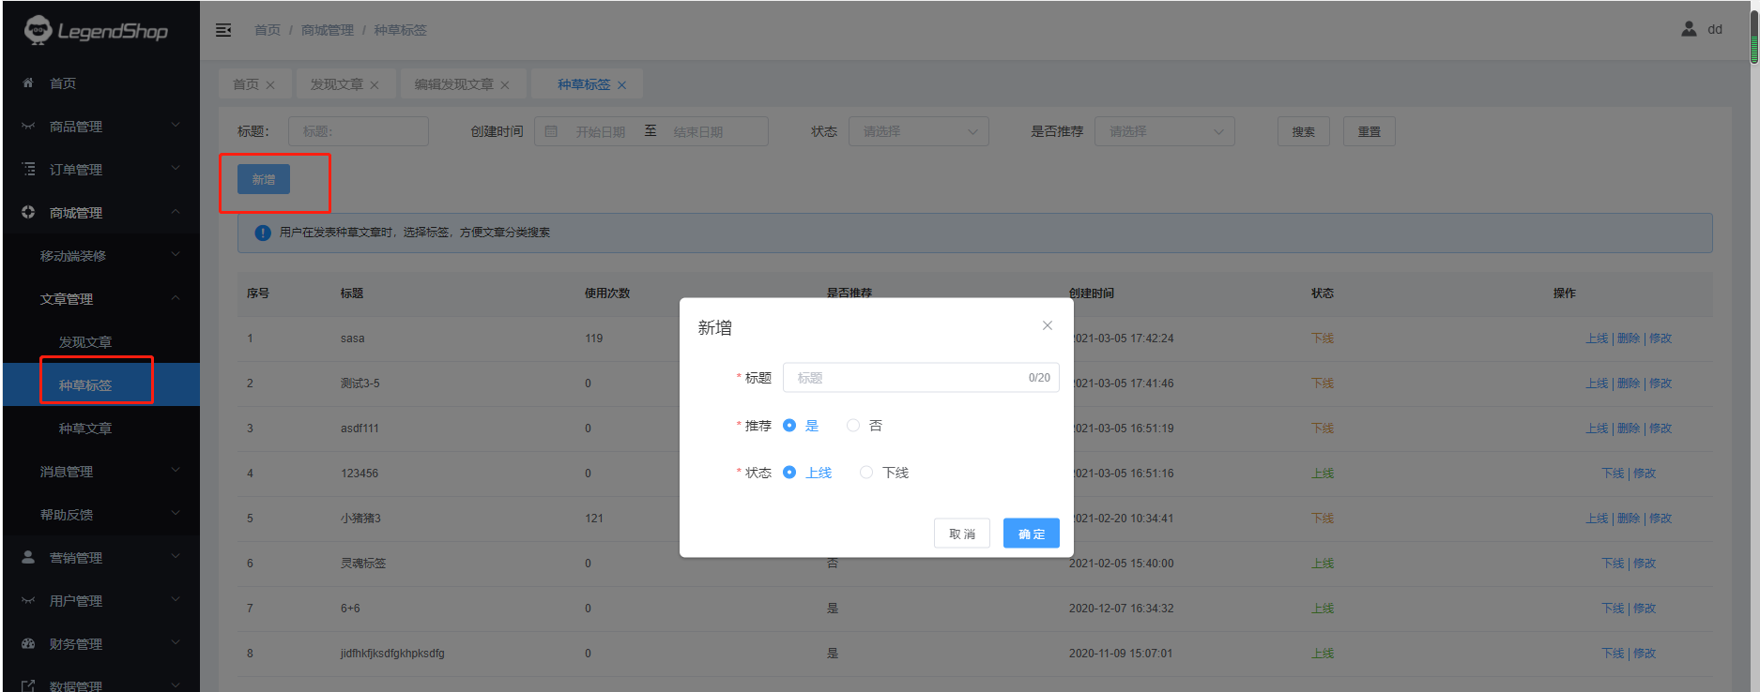Select the 是 radio for 推荐

(x=789, y=426)
